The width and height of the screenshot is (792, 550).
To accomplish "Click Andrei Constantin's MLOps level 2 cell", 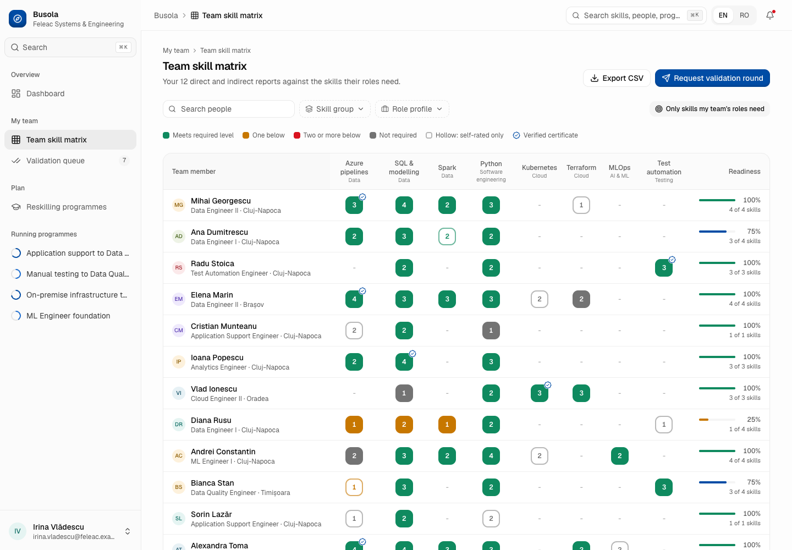I will (620, 456).
